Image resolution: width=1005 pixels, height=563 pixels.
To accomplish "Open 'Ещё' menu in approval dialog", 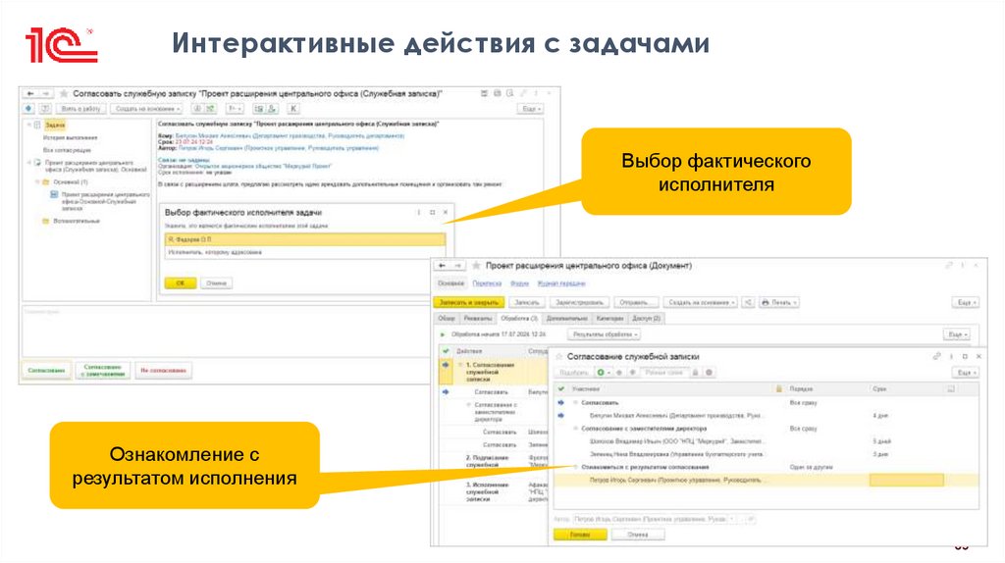I will (x=966, y=373).
